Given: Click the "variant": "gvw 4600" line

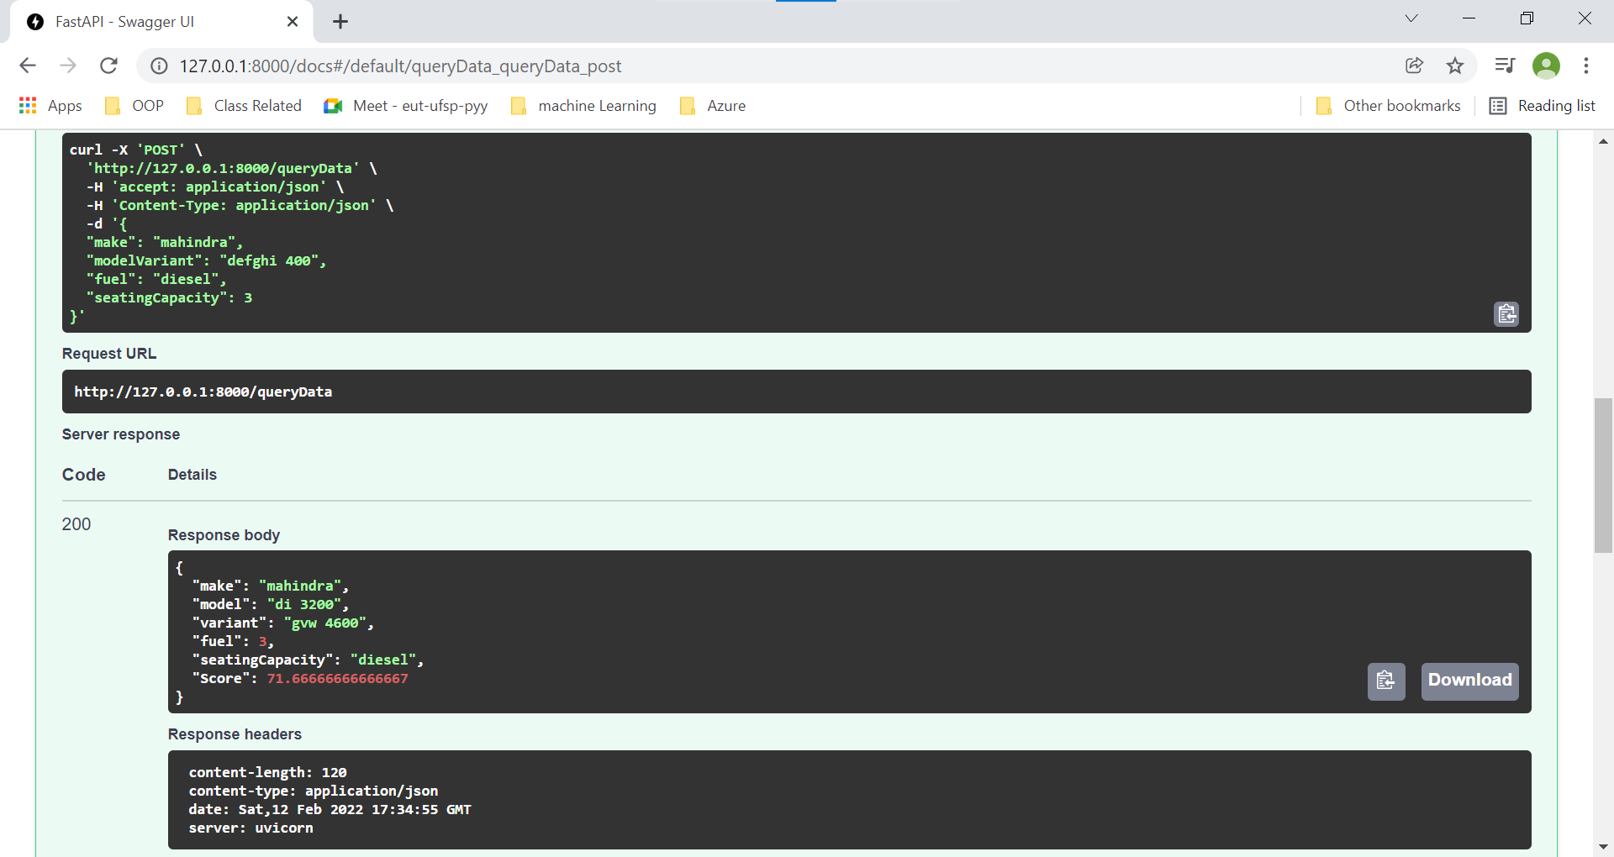Looking at the screenshot, I should tap(282, 623).
